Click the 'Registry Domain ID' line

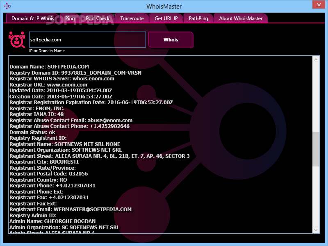75,73
